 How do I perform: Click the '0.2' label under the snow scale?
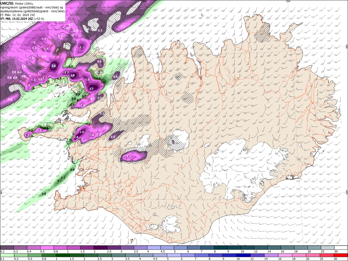coord(2,251)
